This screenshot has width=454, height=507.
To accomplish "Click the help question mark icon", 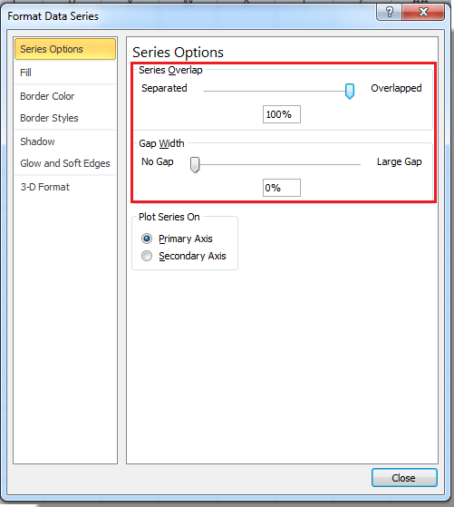I will point(389,13).
